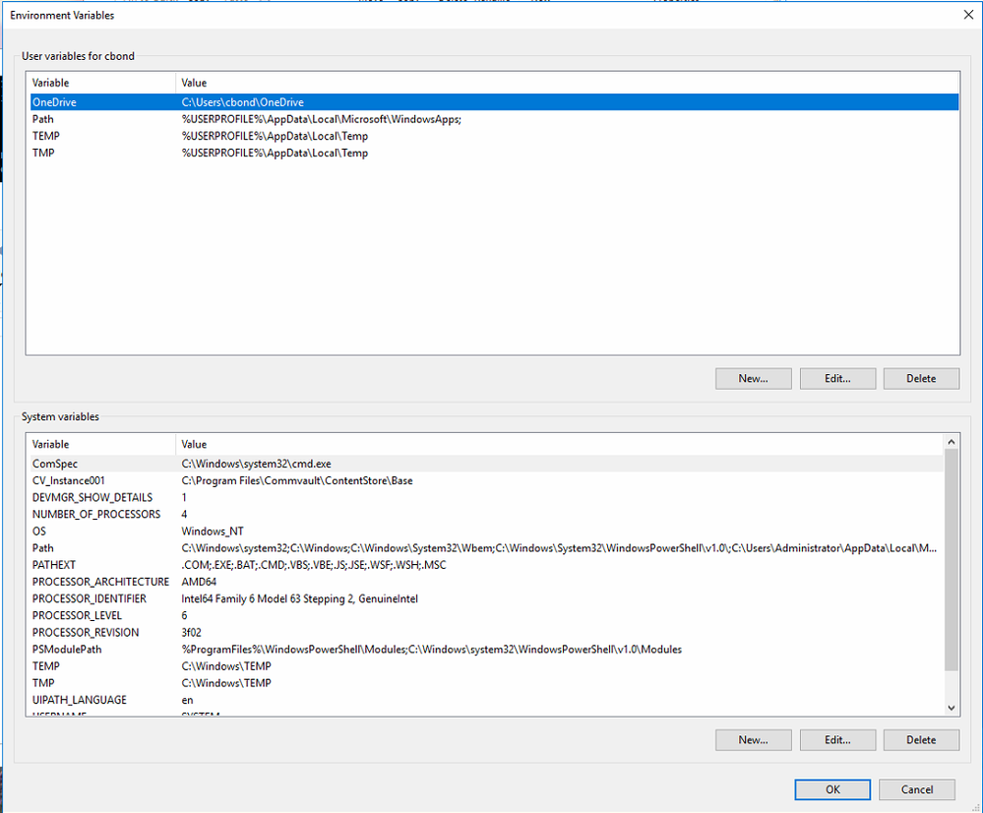Screen dimensions: 983x813
Task: Select the CV_Instance001 system variable
Action: 486,480
